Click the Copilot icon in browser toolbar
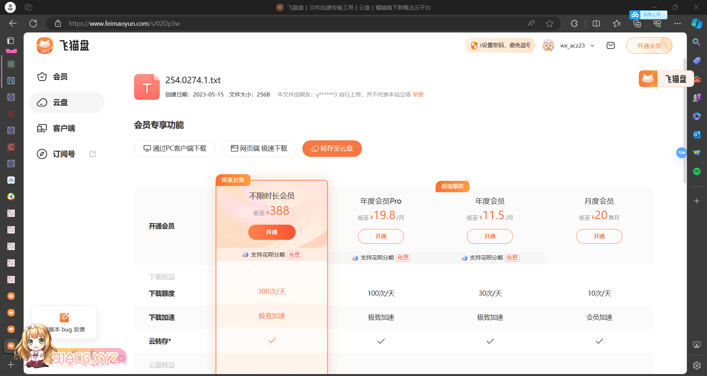Image resolution: width=707 pixels, height=376 pixels. [x=696, y=24]
